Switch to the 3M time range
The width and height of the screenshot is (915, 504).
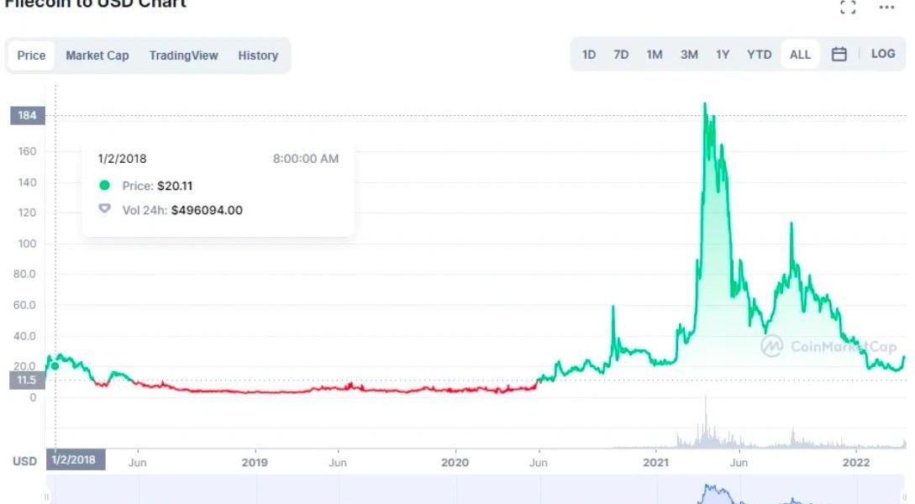(x=689, y=55)
